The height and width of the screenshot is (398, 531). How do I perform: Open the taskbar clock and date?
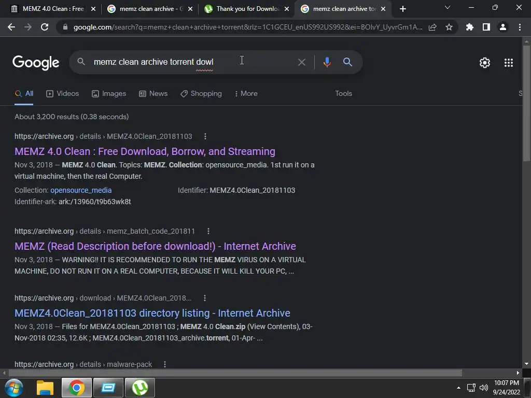pos(507,388)
